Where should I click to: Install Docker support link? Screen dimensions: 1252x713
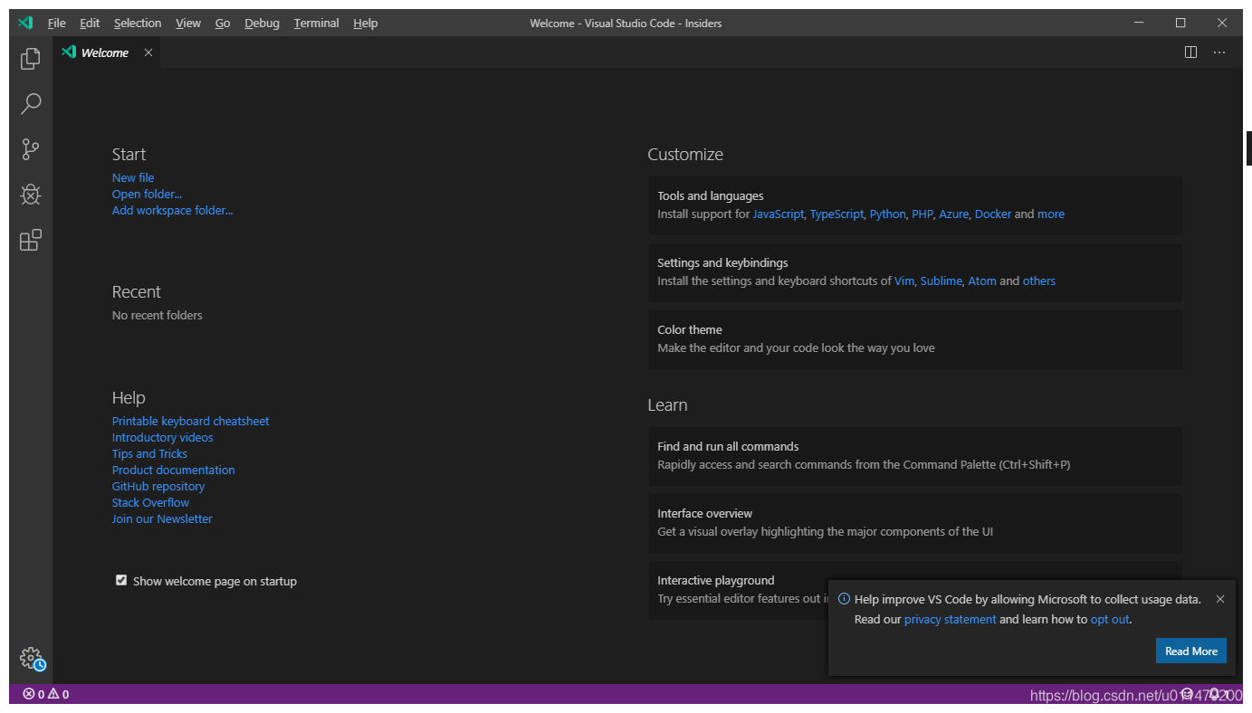point(993,214)
